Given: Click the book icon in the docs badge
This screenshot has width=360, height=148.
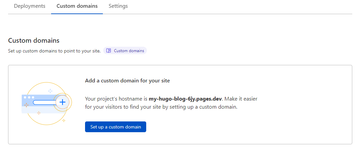Looking at the screenshot, I should click(x=109, y=51).
